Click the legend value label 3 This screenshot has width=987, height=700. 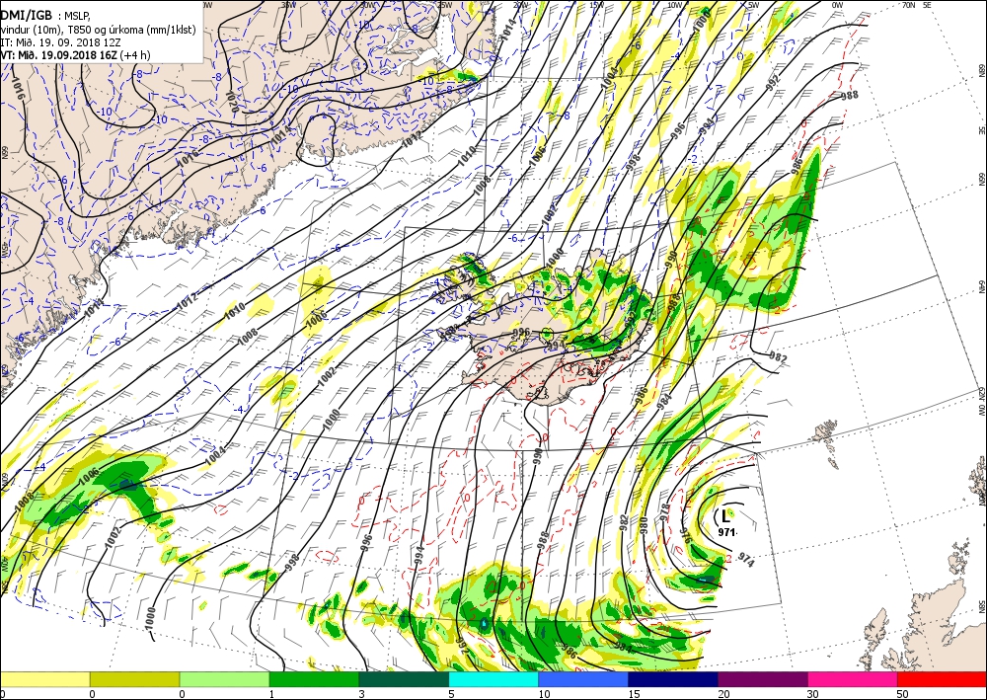(361, 694)
